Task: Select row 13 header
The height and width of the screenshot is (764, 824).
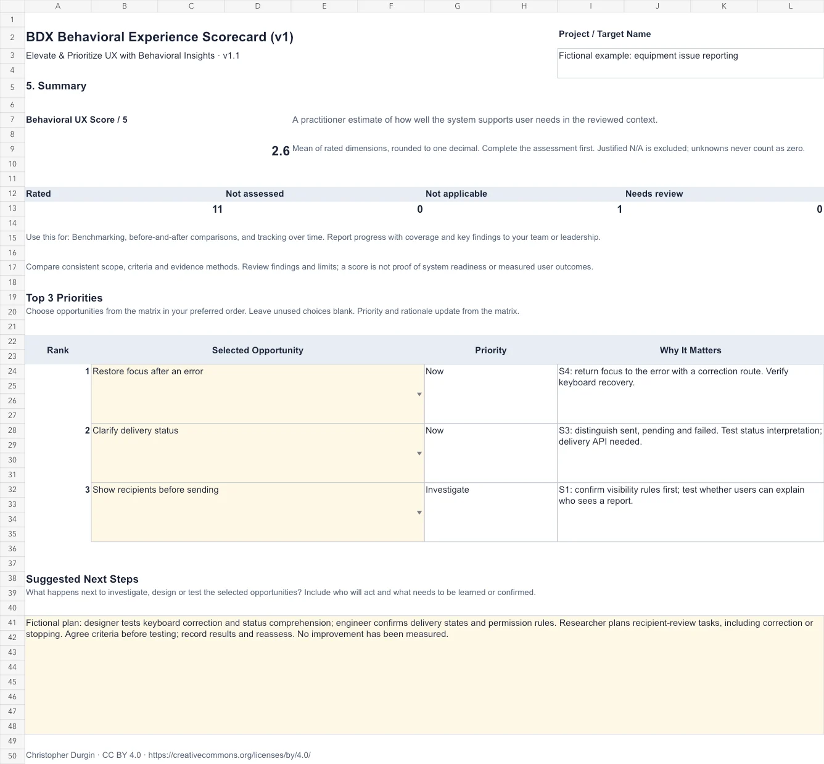Action: click(x=12, y=208)
